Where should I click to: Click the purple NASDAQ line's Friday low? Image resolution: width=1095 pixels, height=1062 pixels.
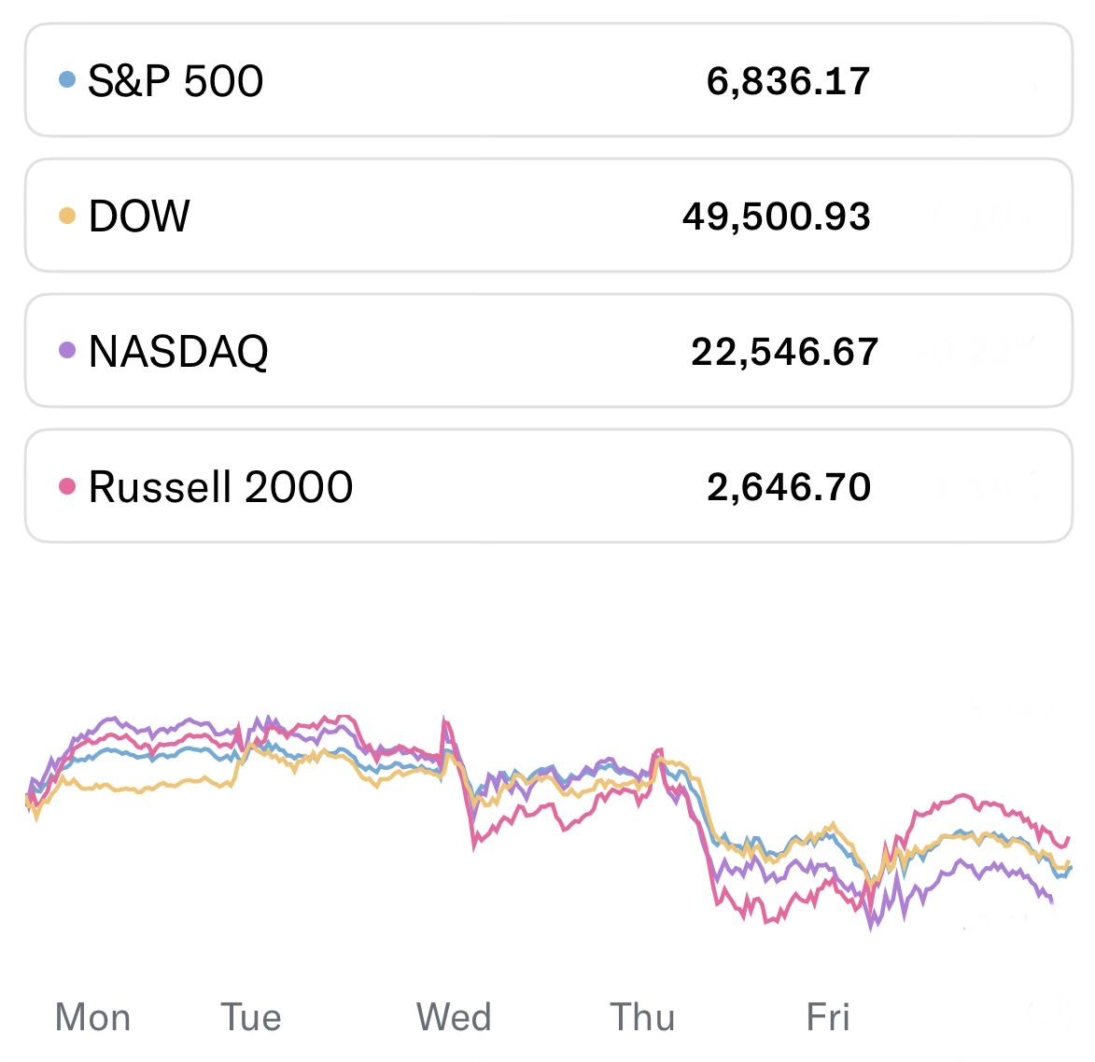[874, 926]
